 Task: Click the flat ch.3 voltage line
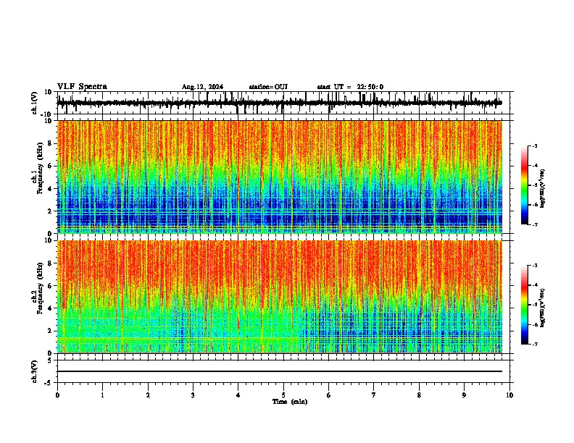[280, 371]
